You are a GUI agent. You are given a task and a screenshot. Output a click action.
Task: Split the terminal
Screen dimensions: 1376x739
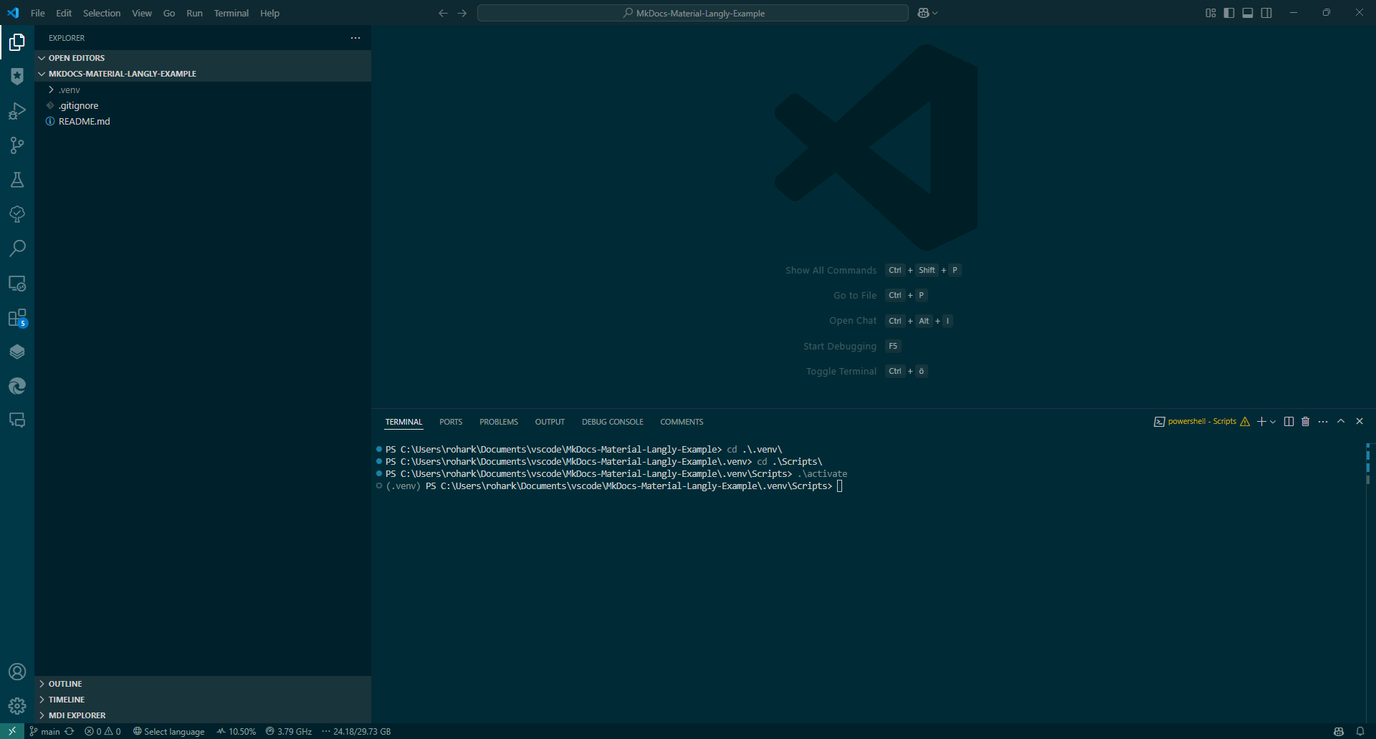tap(1289, 421)
